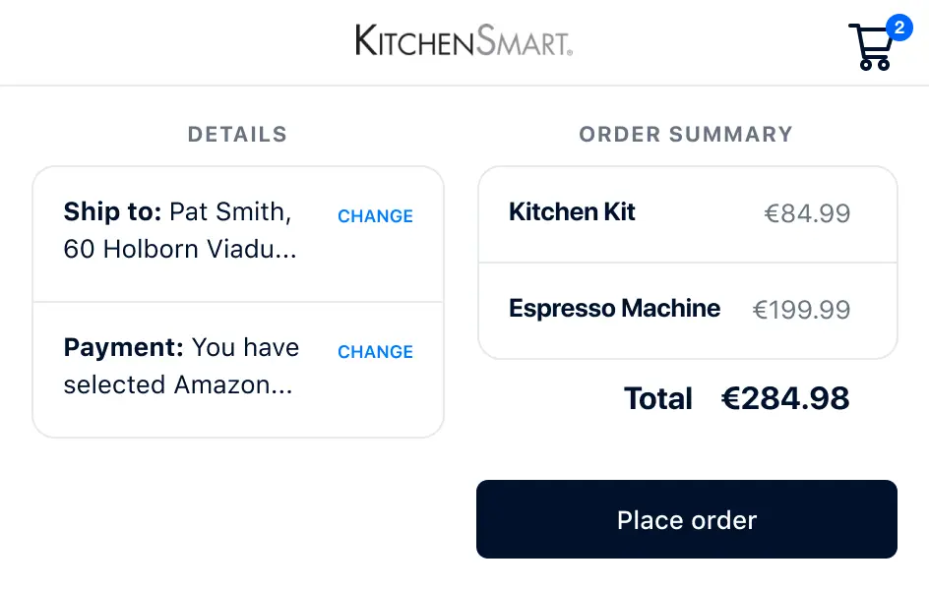Select the Kitchen Kit item name
This screenshot has width=929, height=590.
(572, 212)
